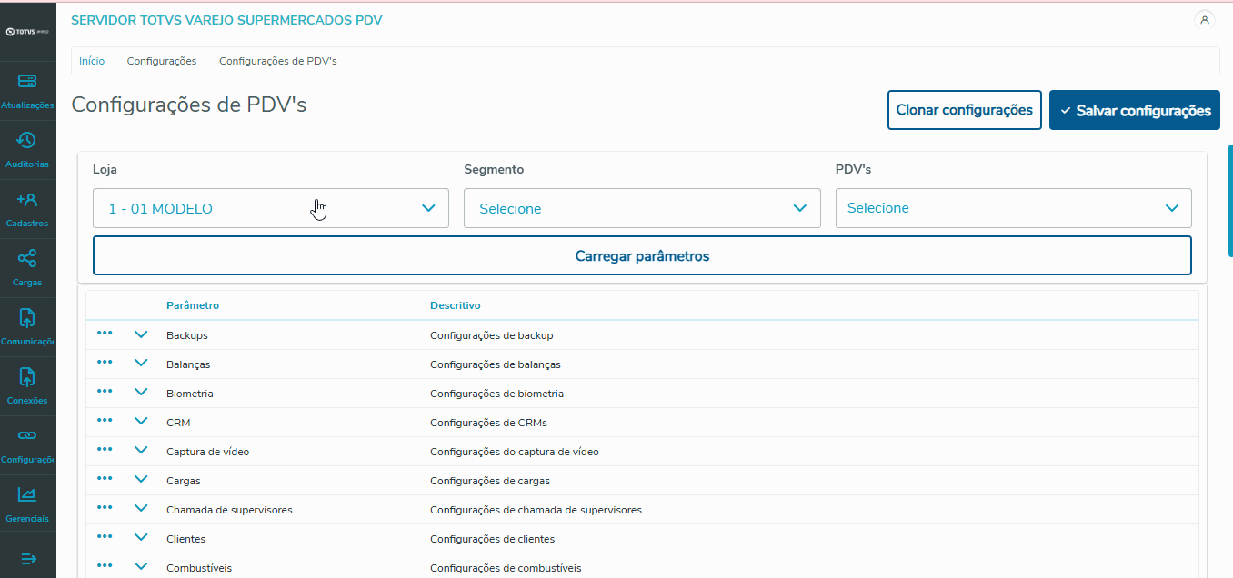Open options menu for Balanças row

tap(105, 363)
